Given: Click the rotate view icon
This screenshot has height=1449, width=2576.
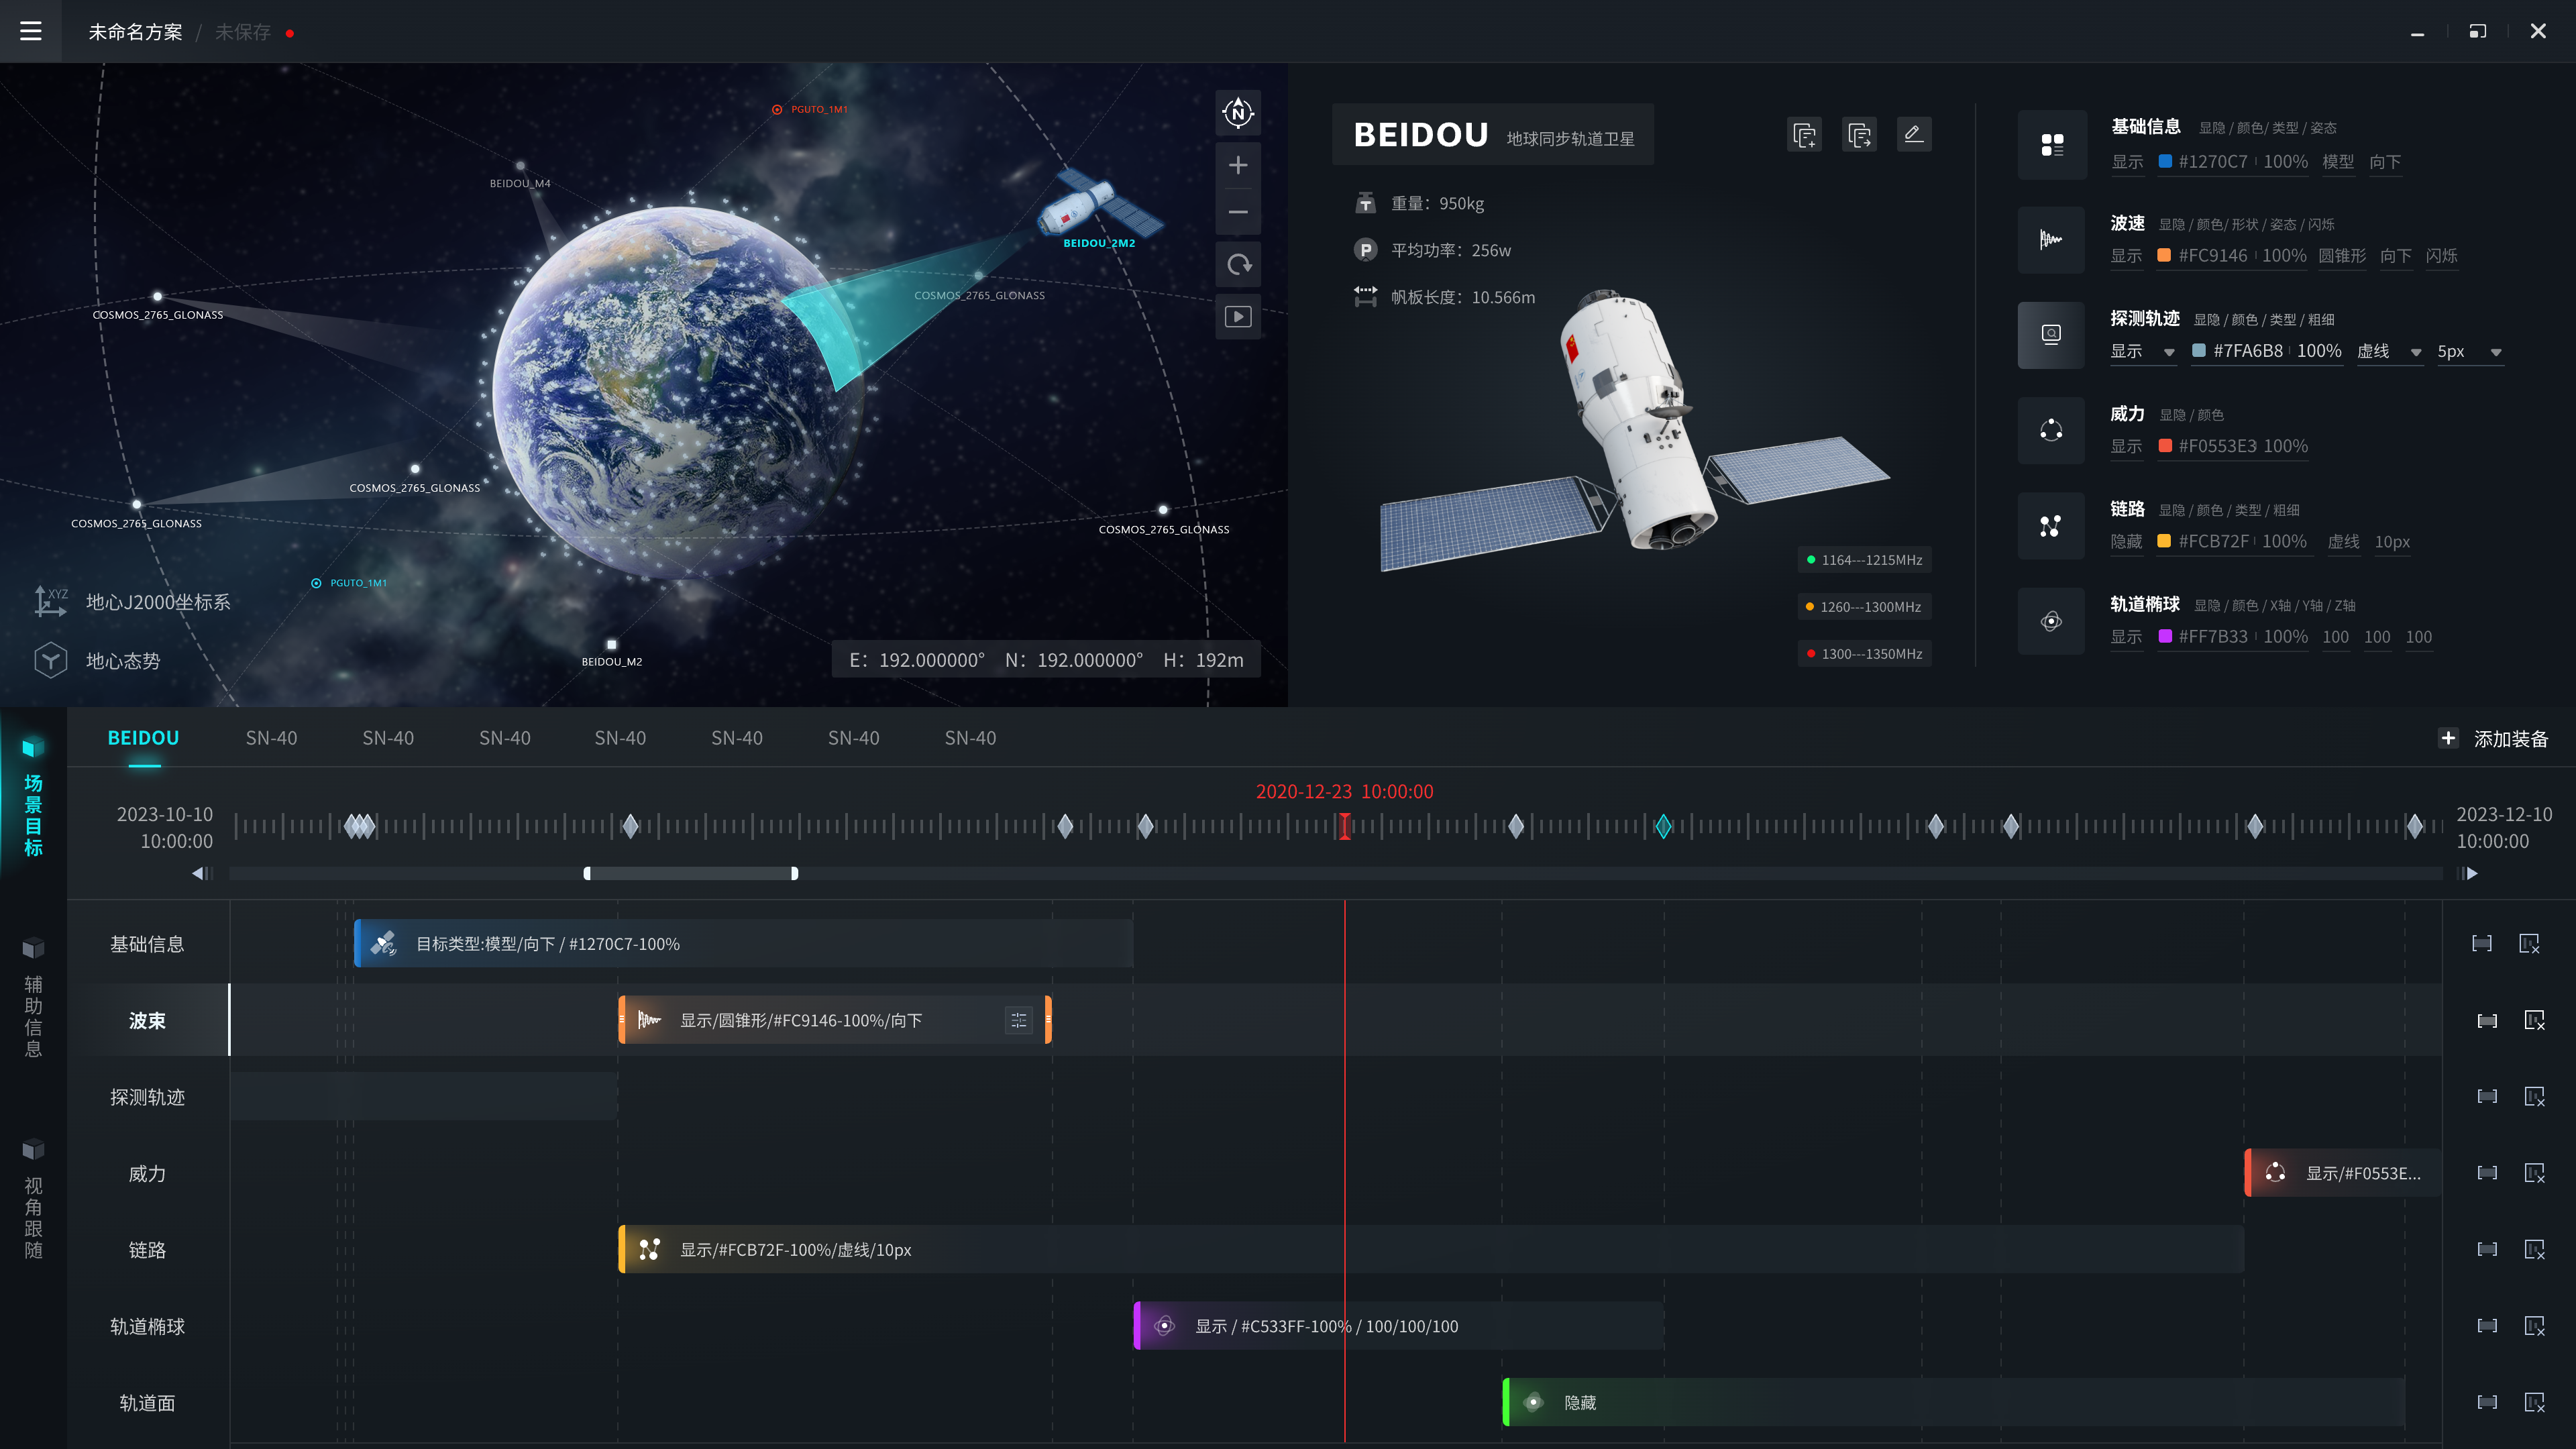Looking at the screenshot, I should coord(1238,265).
